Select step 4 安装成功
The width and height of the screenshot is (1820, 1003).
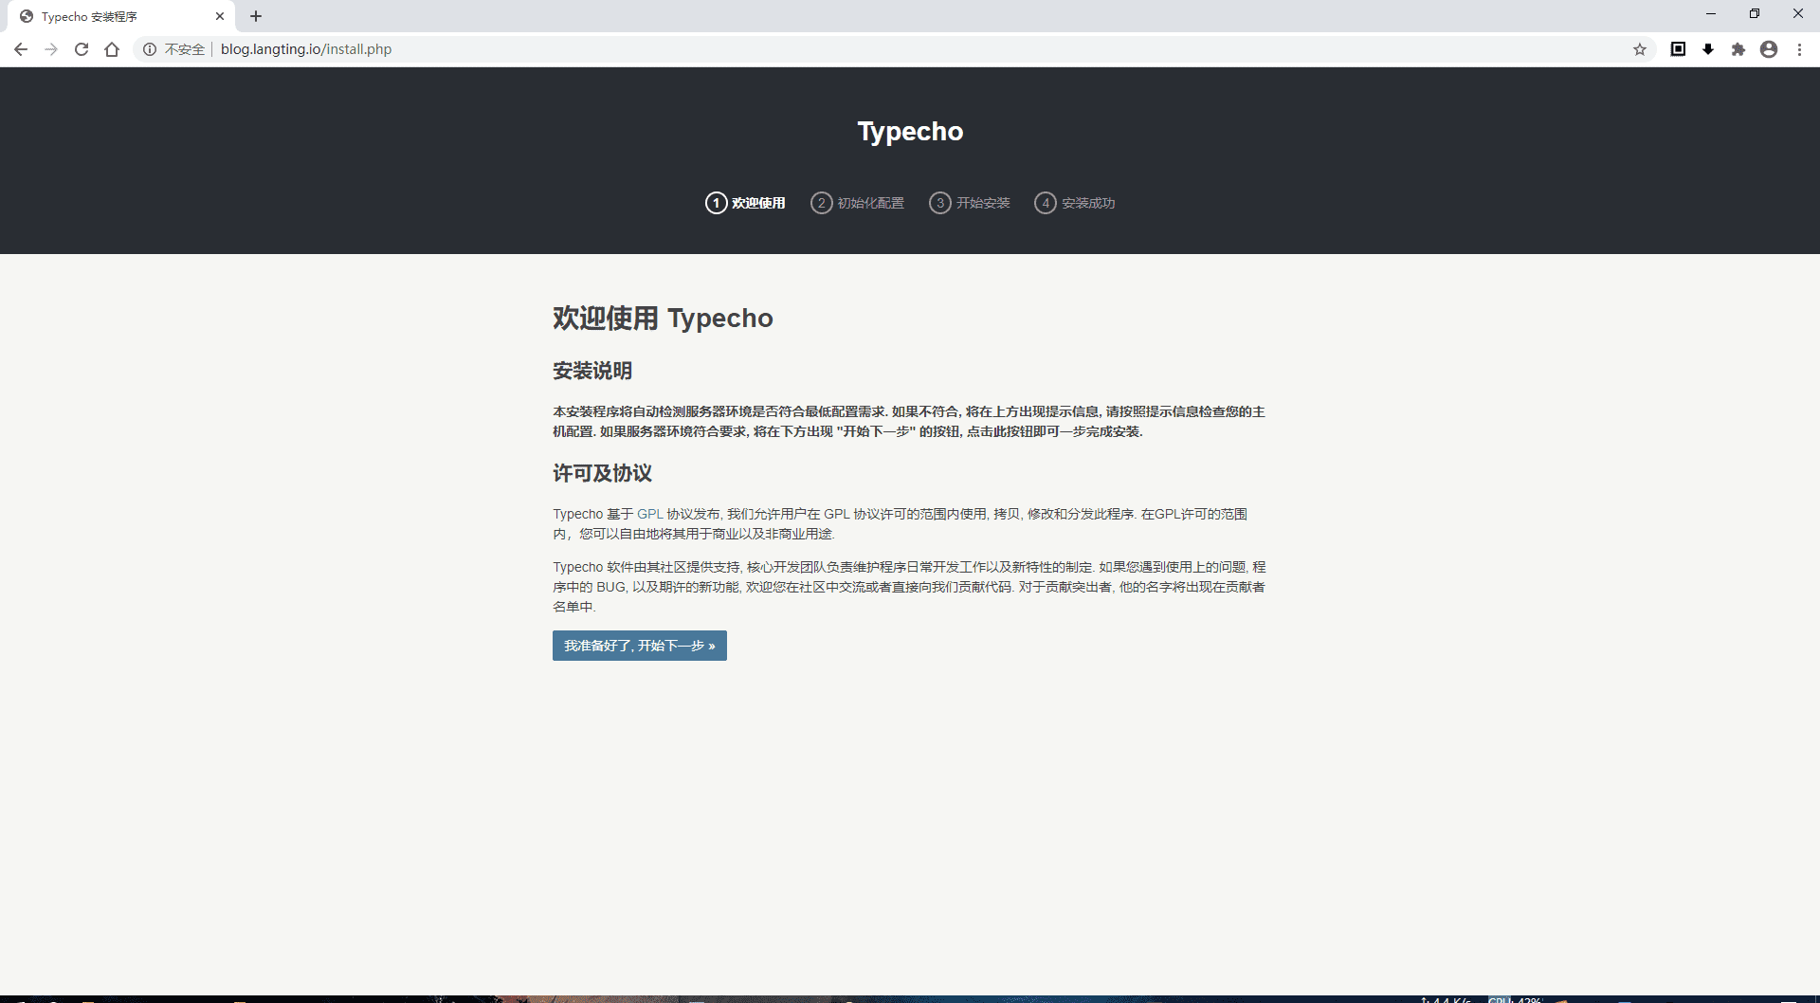click(x=1074, y=203)
